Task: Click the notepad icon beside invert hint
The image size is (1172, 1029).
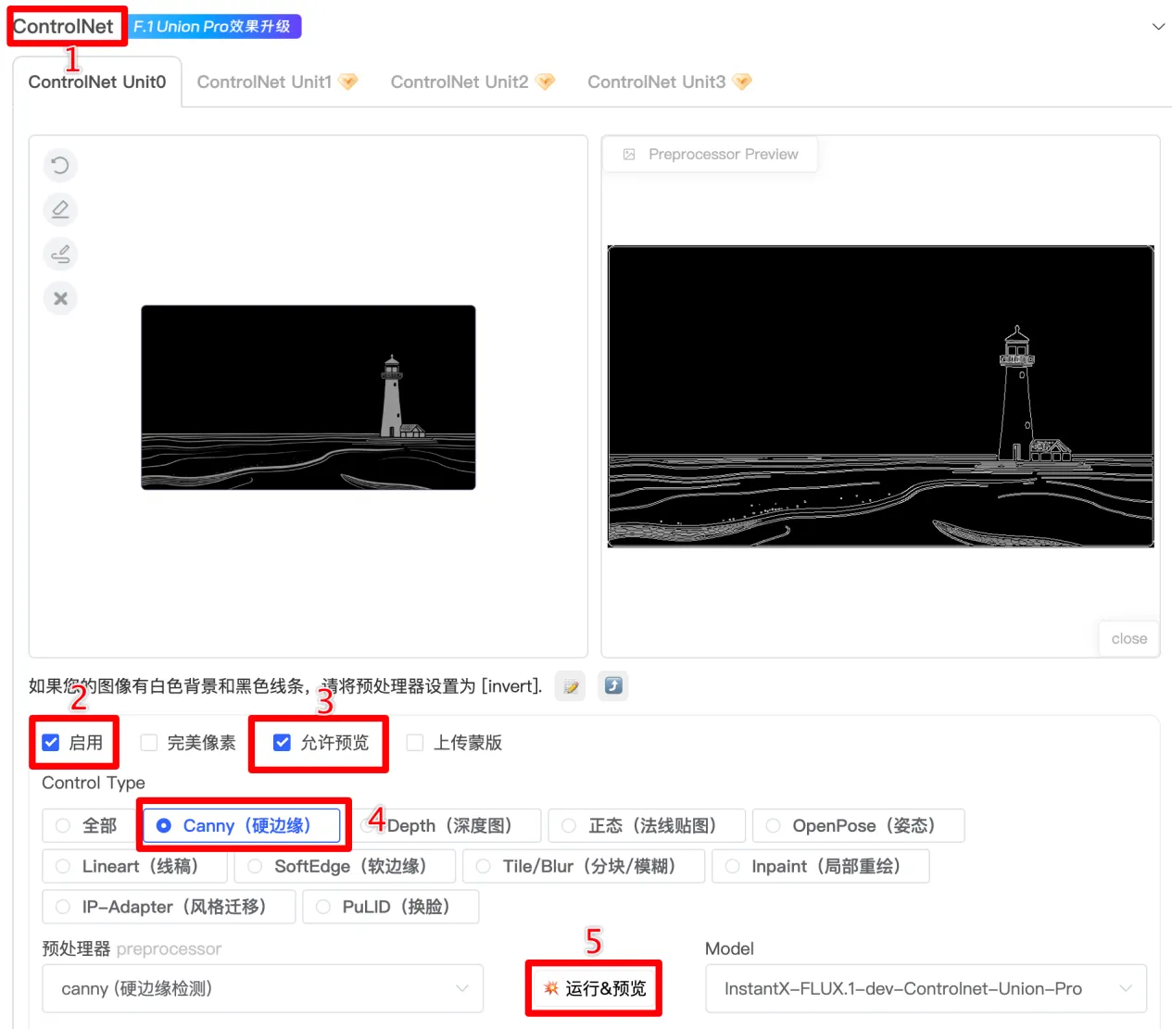Action: coord(571,686)
